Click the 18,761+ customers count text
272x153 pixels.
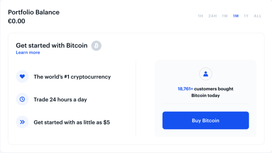pos(186,89)
